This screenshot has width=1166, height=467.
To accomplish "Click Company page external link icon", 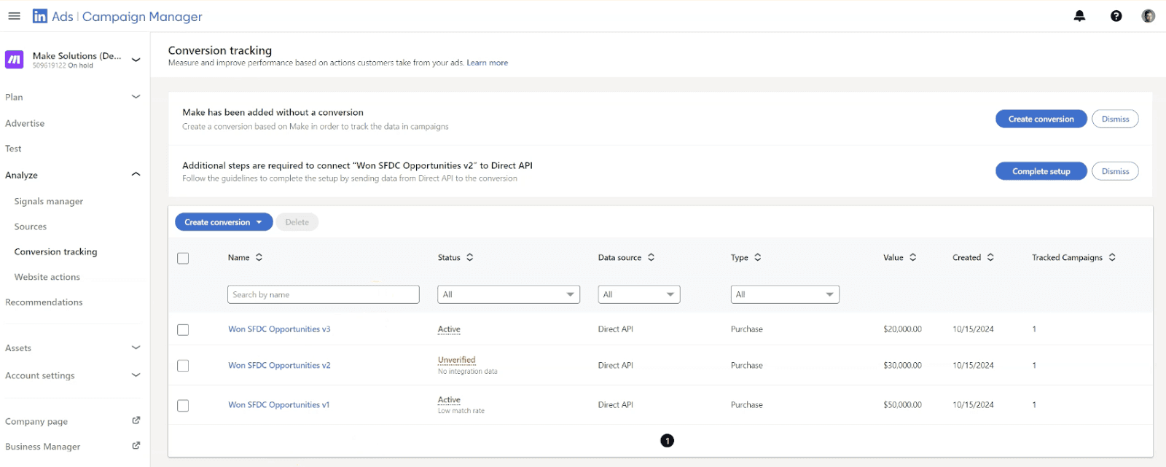I will (136, 420).
